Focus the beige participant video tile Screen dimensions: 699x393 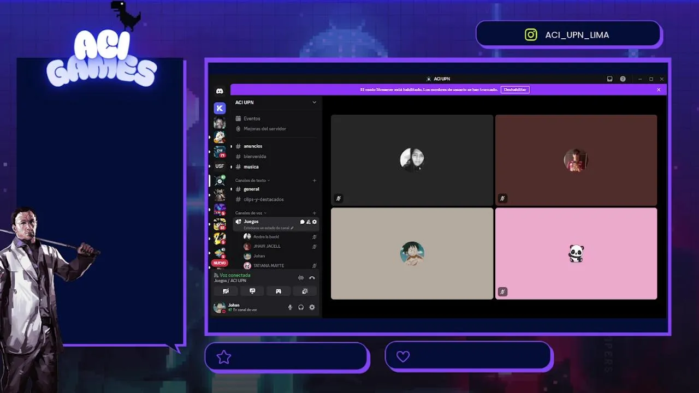412,253
